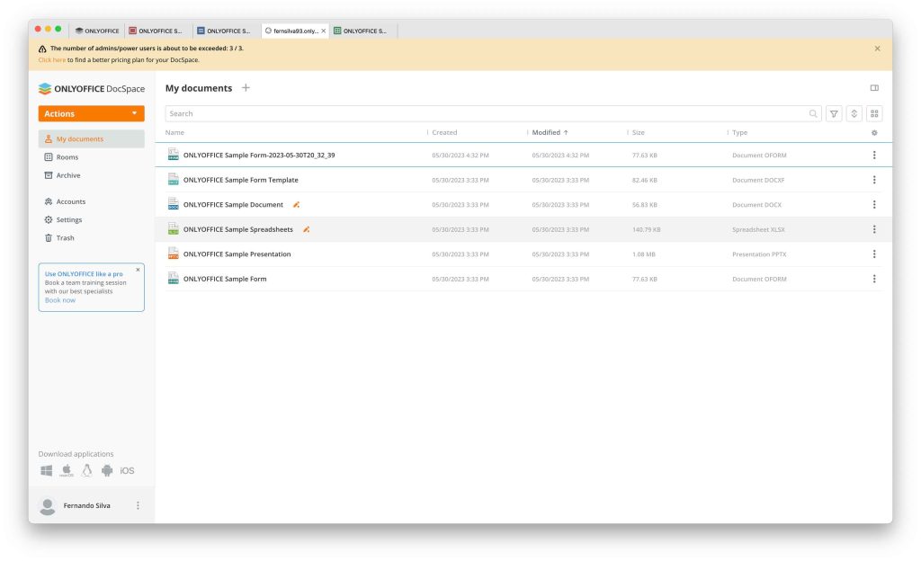This screenshot has width=921, height=561.
Task: Open table column settings gear
Action: tap(874, 133)
